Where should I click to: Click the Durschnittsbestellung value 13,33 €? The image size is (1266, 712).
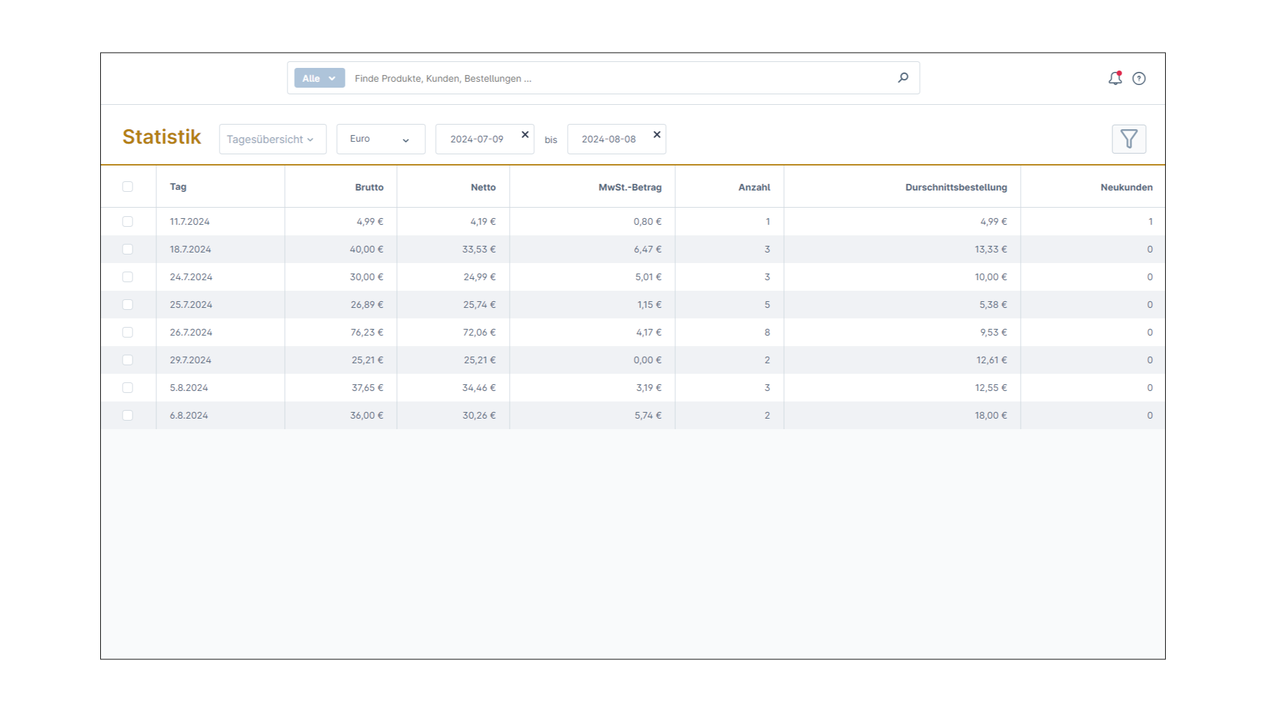tap(991, 249)
